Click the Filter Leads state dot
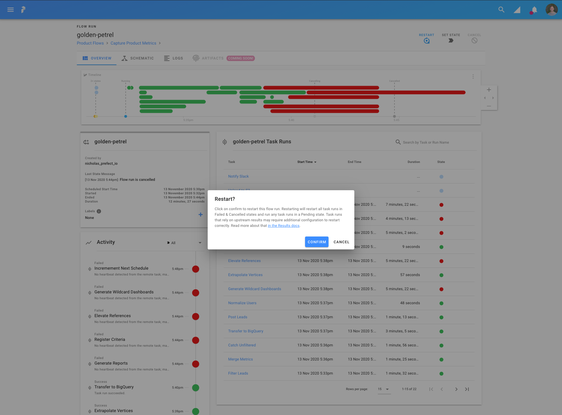Image resolution: width=562 pixels, height=415 pixels. tap(441, 374)
